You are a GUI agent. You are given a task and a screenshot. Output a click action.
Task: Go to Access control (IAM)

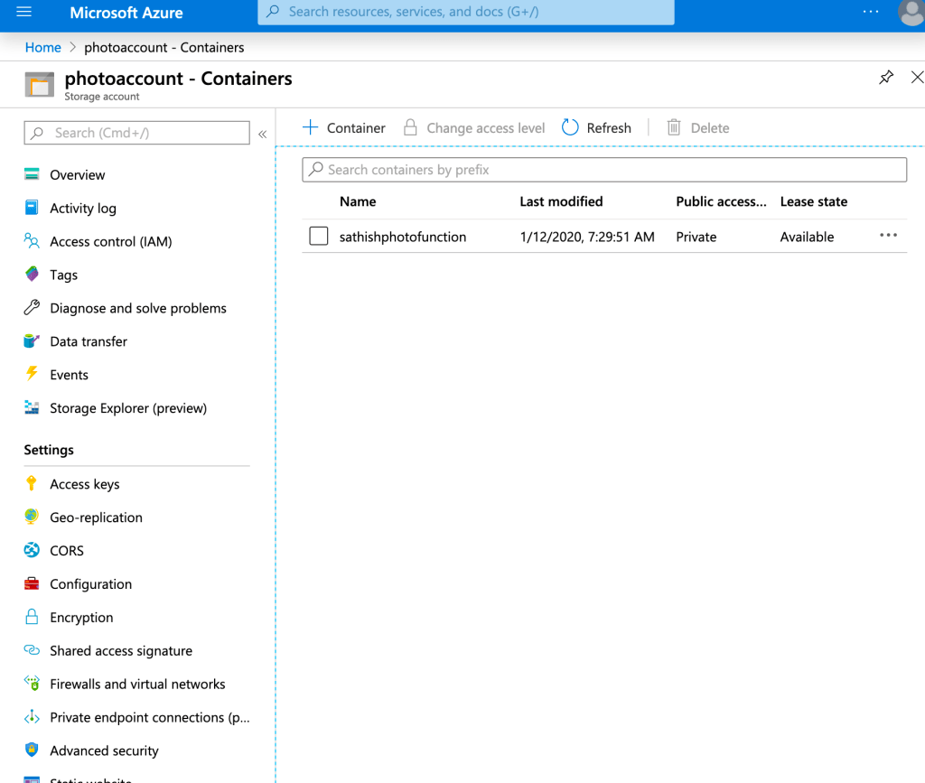click(x=110, y=241)
